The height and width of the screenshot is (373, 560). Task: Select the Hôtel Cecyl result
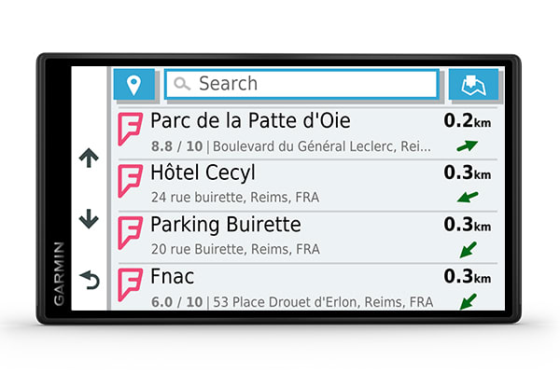[x=203, y=173]
